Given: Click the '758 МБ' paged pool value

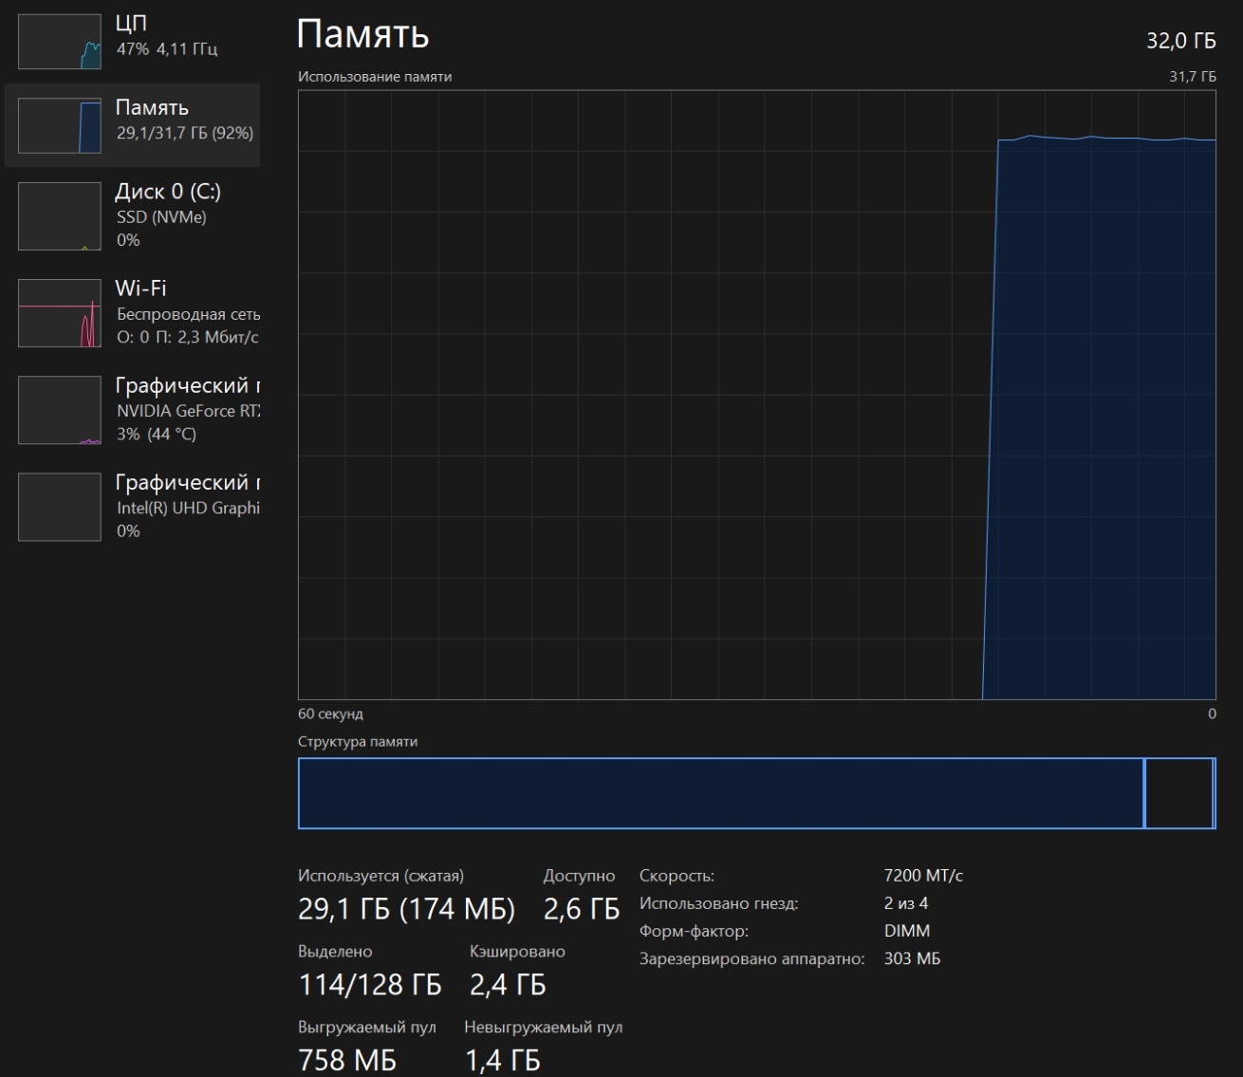Looking at the screenshot, I should (x=347, y=1060).
